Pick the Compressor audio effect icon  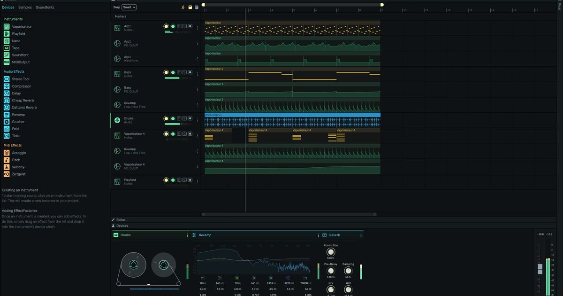tap(7, 86)
